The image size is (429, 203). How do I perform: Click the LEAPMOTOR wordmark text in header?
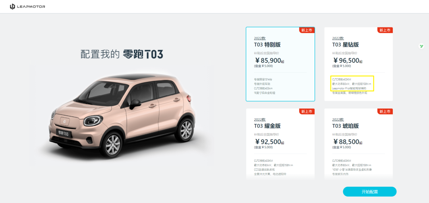pos(31,7)
